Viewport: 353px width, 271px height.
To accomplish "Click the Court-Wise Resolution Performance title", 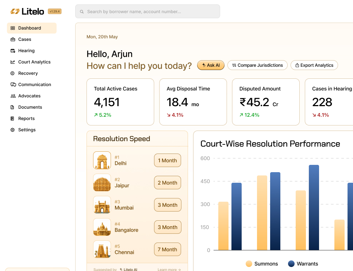I will [270, 144].
